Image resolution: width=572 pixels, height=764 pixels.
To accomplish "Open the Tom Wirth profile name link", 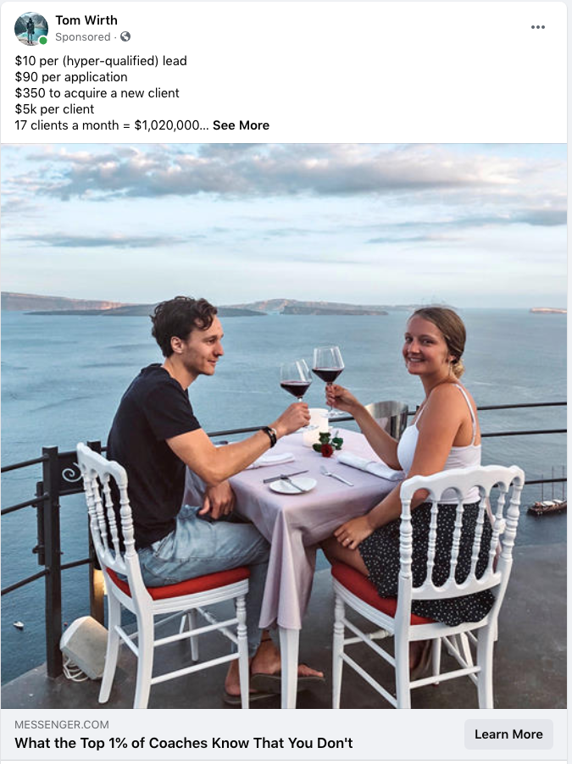I will 86,20.
